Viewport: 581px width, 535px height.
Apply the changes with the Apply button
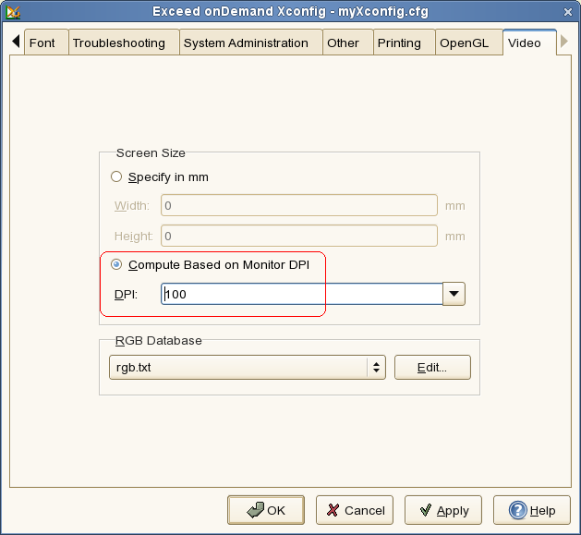click(443, 510)
